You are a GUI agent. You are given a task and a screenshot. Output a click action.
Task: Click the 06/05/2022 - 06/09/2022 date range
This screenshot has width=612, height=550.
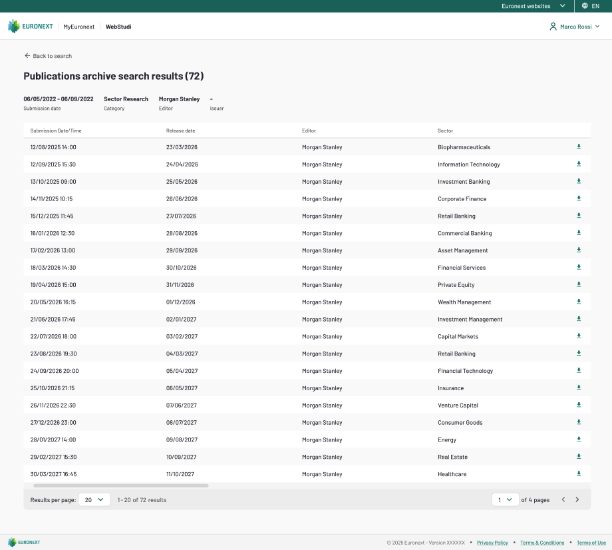tap(59, 99)
